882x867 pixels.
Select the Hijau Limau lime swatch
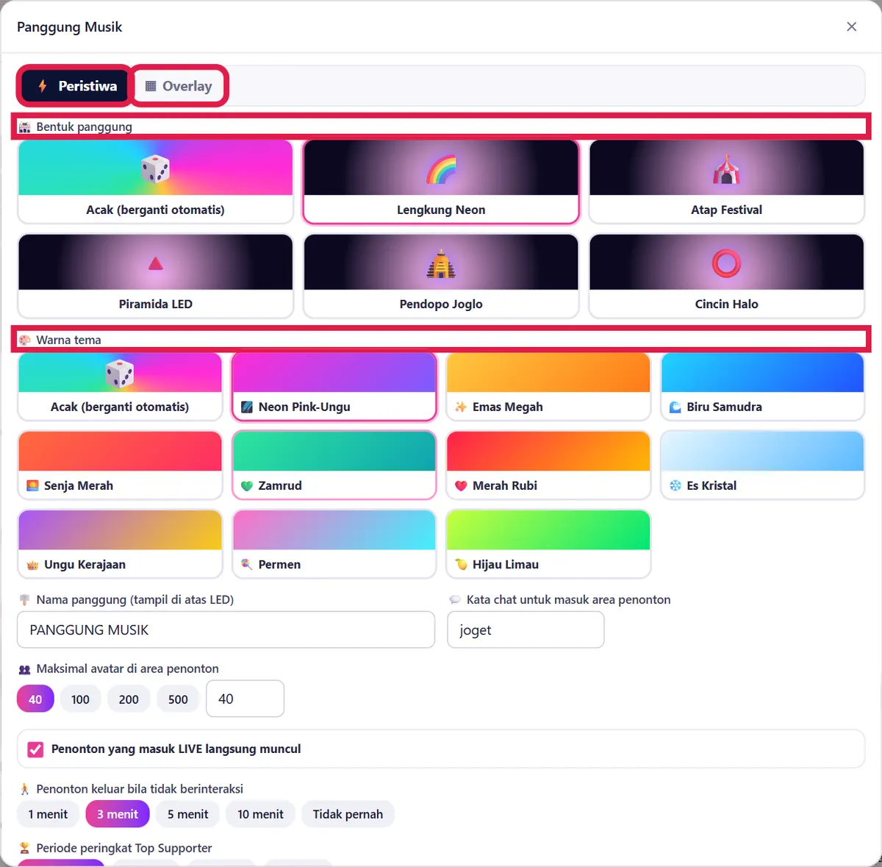point(548,530)
